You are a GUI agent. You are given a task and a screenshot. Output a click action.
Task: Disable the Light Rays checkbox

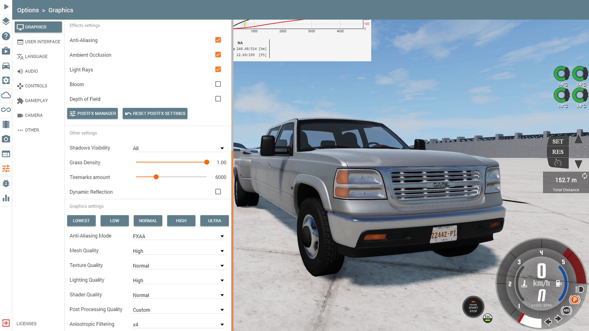tap(218, 69)
